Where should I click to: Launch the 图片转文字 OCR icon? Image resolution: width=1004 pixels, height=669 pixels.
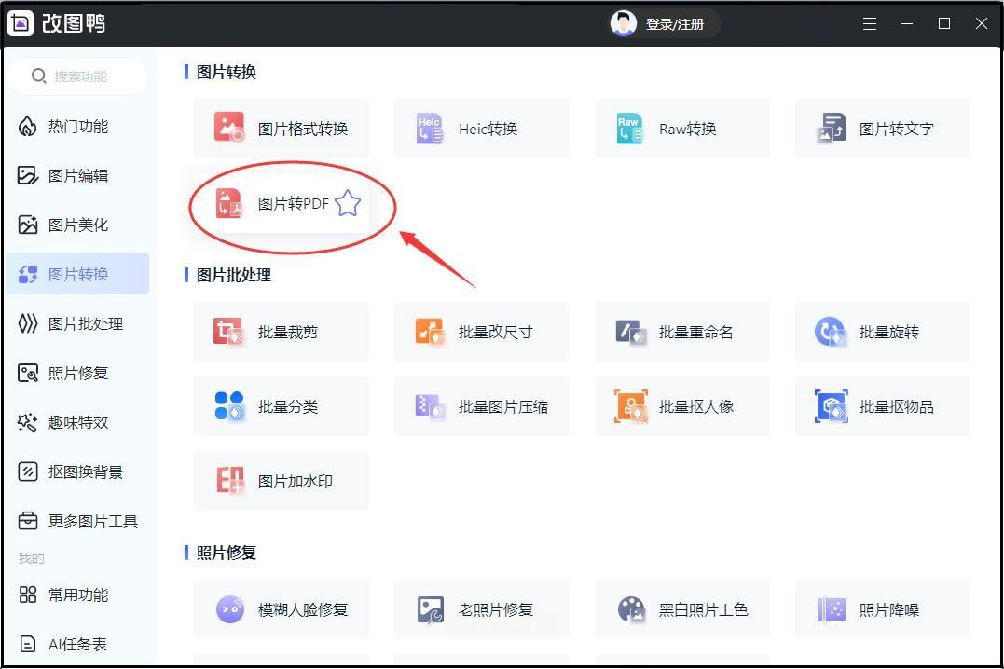pyautogui.click(x=832, y=128)
